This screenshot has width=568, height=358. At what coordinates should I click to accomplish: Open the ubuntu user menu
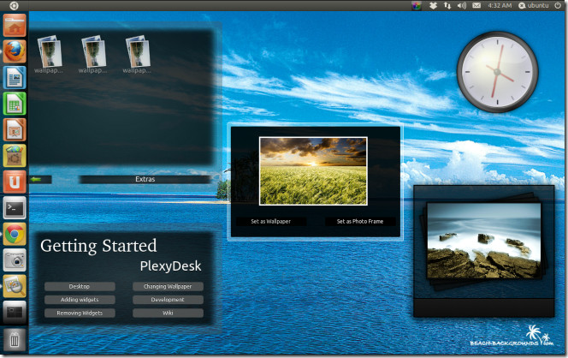533,5
